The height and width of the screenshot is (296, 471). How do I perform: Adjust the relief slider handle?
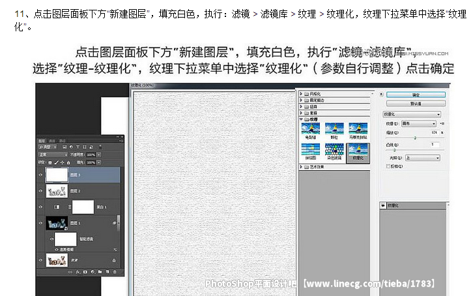point(395,150)
